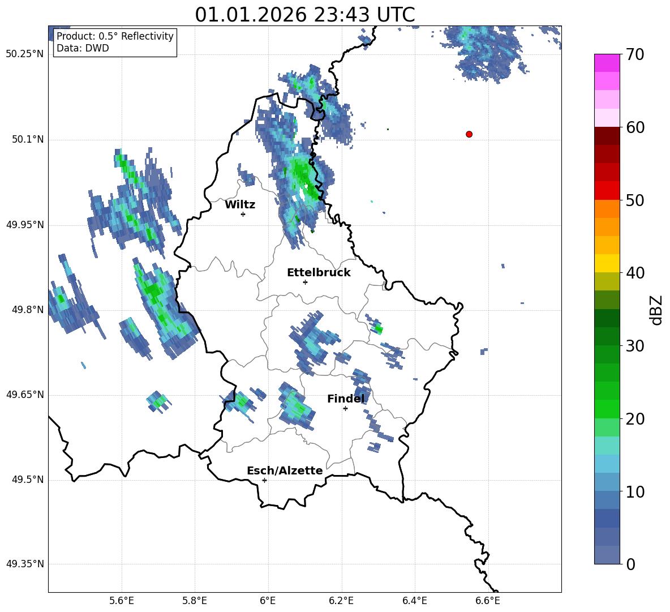Select the Esch/Alzette city label
Screen dimensions: 670x612
click(x=285, y=470)
